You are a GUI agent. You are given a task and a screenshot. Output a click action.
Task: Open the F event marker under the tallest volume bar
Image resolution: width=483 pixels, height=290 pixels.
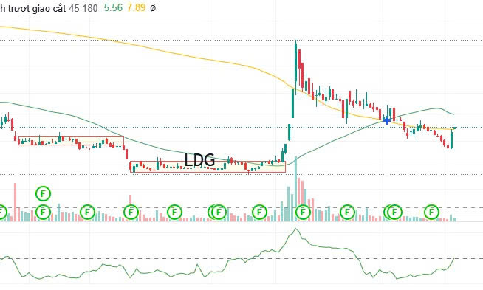pyautogui.click(x=303, y=212)
